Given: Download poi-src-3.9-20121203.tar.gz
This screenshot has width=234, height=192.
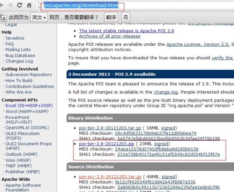Looking at the screenshot, I should pos(110,177).
